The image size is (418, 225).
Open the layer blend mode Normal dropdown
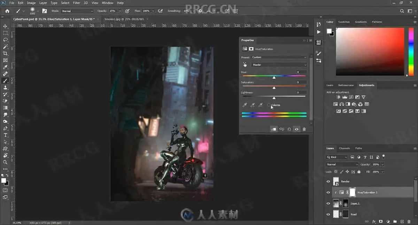pyautogui.click(x=342, y=164)
